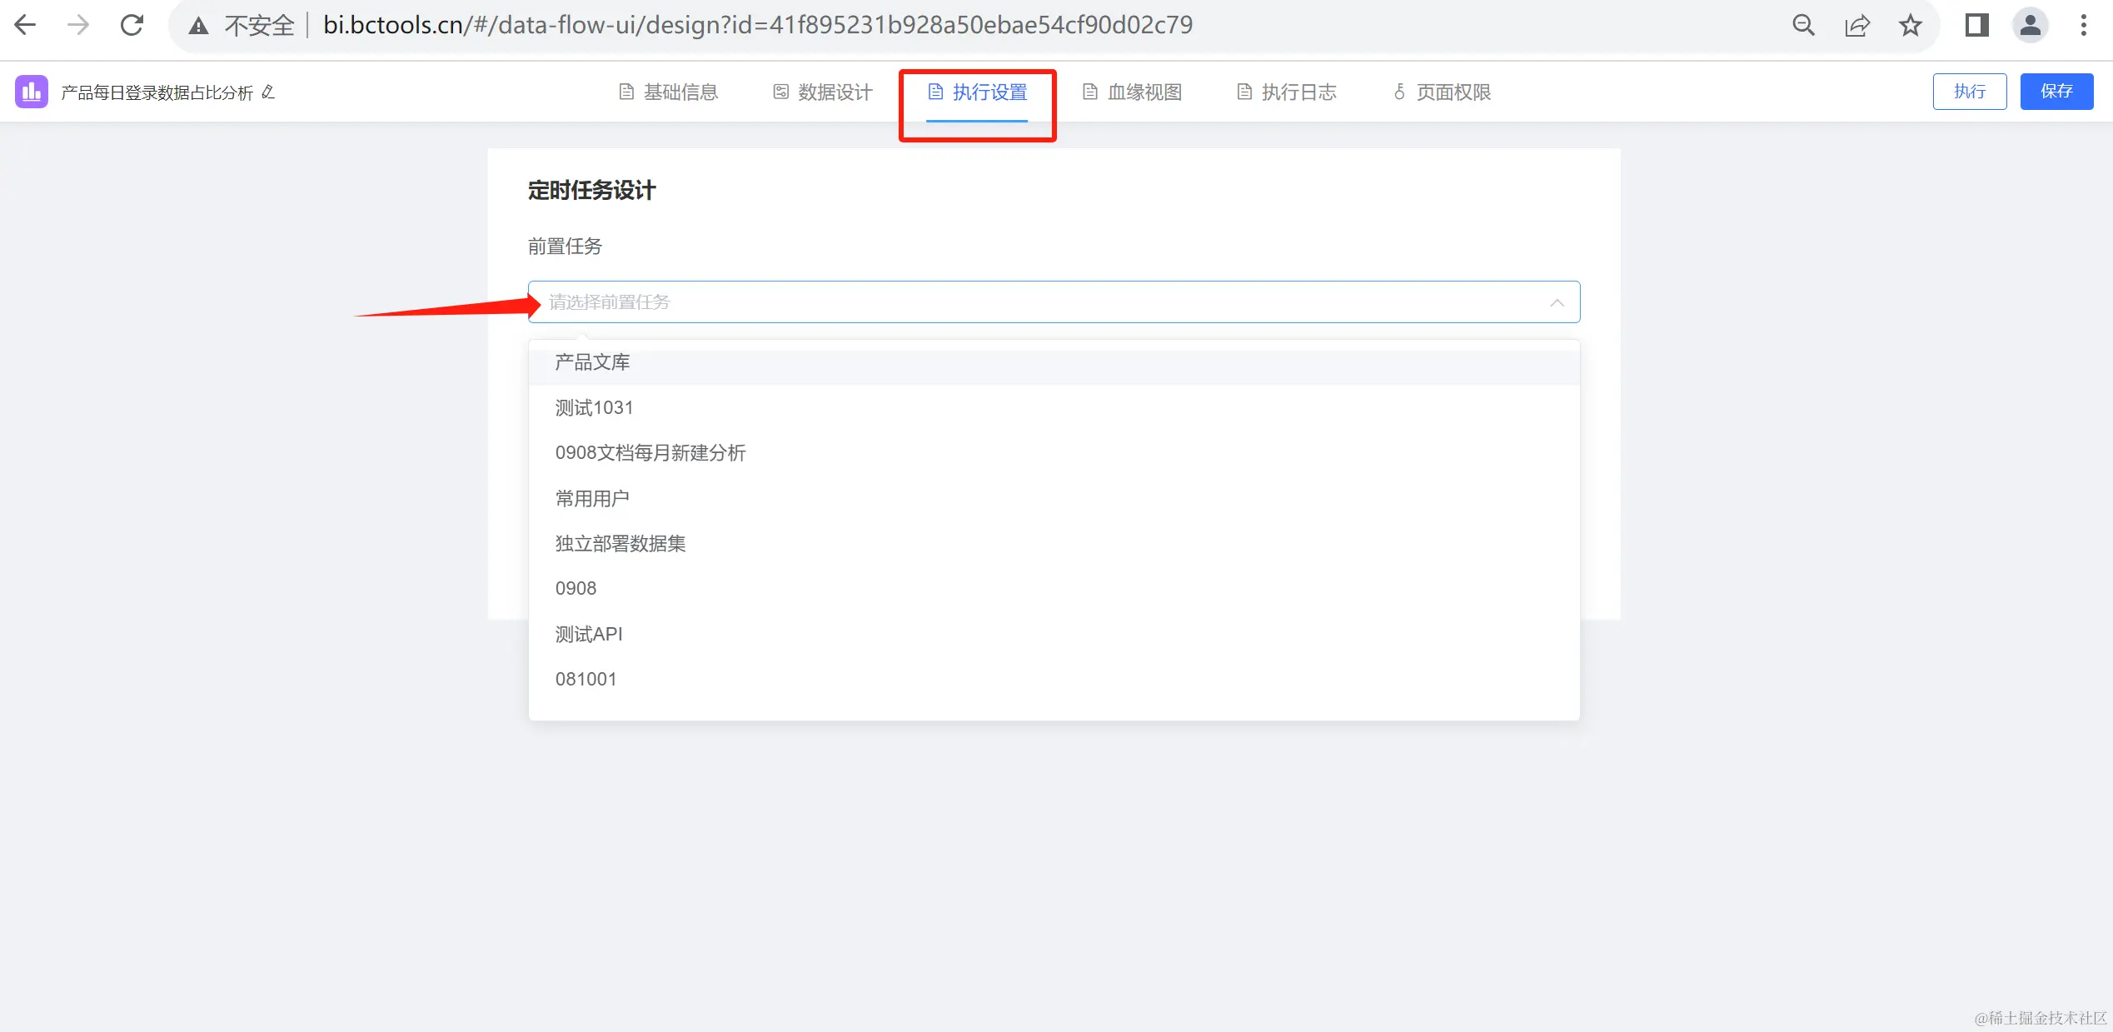Open browser side panel icon
This screenshot has width=2113, height=1032.
(1977, 25)
